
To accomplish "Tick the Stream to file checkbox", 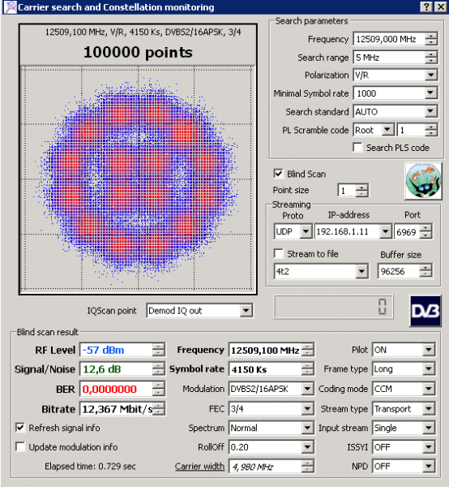I will (279, 253).
